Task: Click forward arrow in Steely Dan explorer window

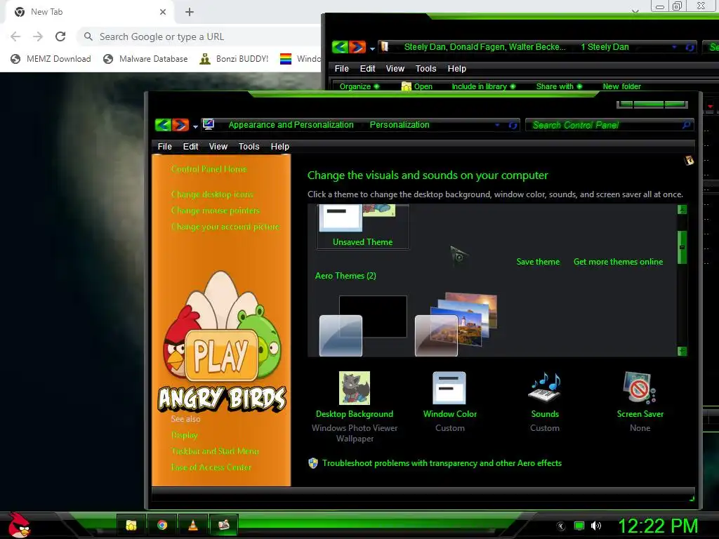Action: 357,47
